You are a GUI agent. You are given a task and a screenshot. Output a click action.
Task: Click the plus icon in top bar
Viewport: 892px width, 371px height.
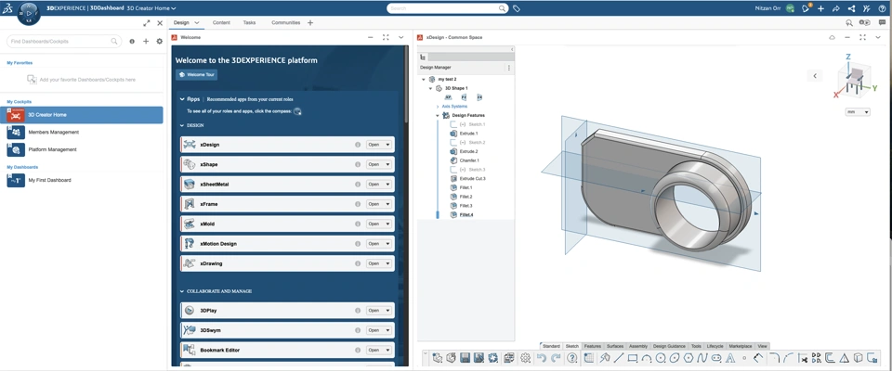[820, 8]
